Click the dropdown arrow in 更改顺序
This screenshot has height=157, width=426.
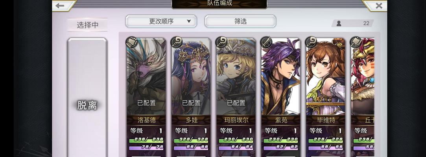189,22
